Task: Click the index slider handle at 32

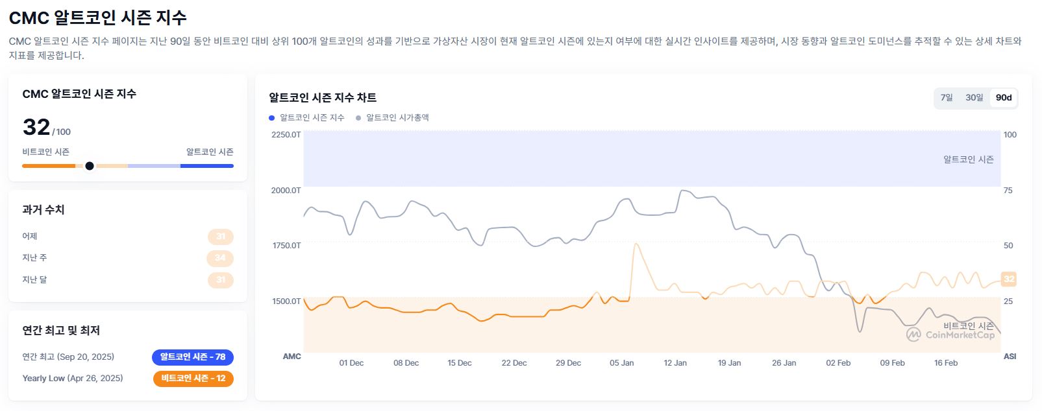Action: (89, 166)
